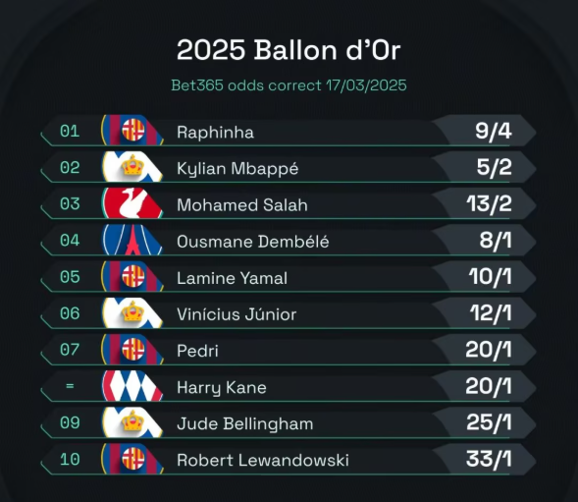578x502 pixels.
Task: Click rank number 05 label
Action: click(x=70, y=277)
